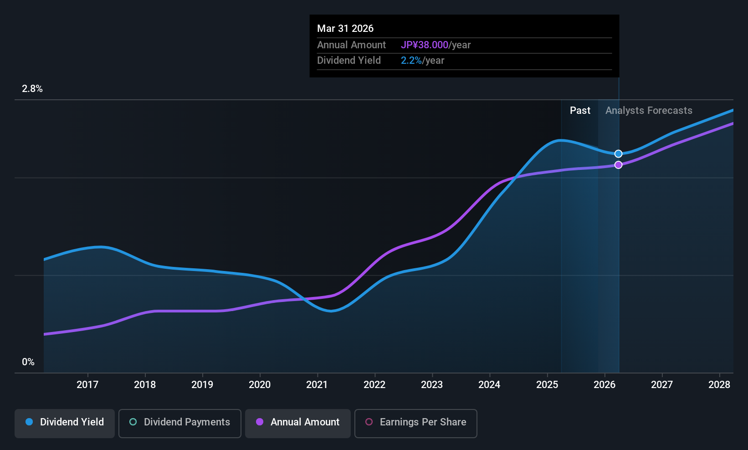Toggle the Dividend Payments series label
This screenshot has width=748, height=450.
pos(187,422)
